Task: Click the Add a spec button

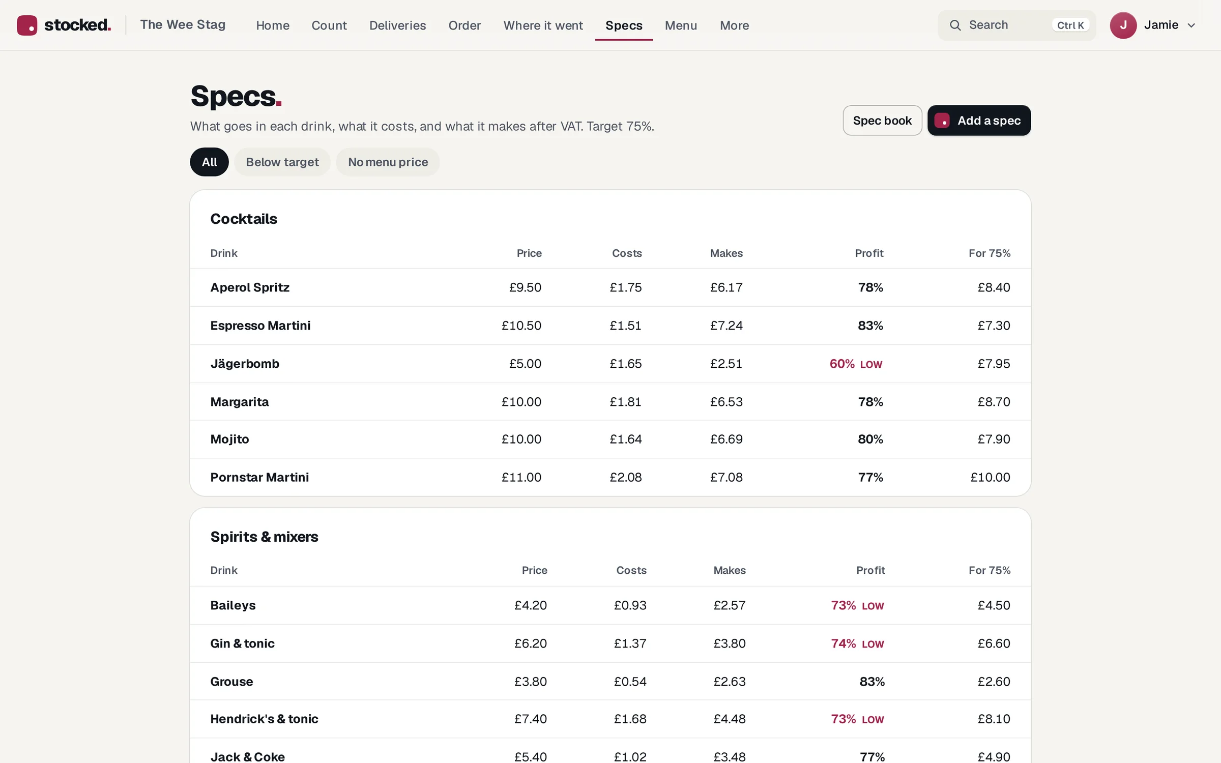Action: coord(979,121)
